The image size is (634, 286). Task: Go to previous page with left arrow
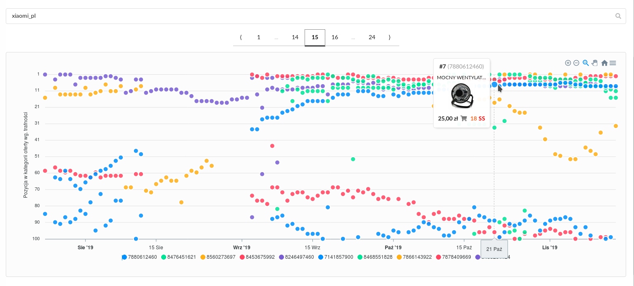tap(241, 37)
